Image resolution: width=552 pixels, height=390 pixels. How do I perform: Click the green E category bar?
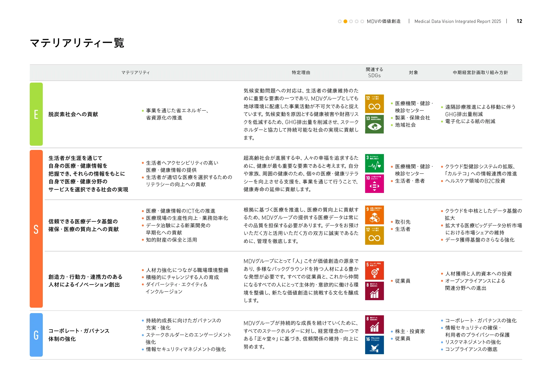pyautogui.click(x=36, y=114)
